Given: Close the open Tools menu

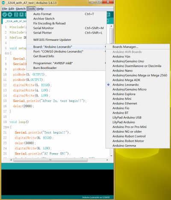Looking at the screenshot, I should click(x=31, y=9).
